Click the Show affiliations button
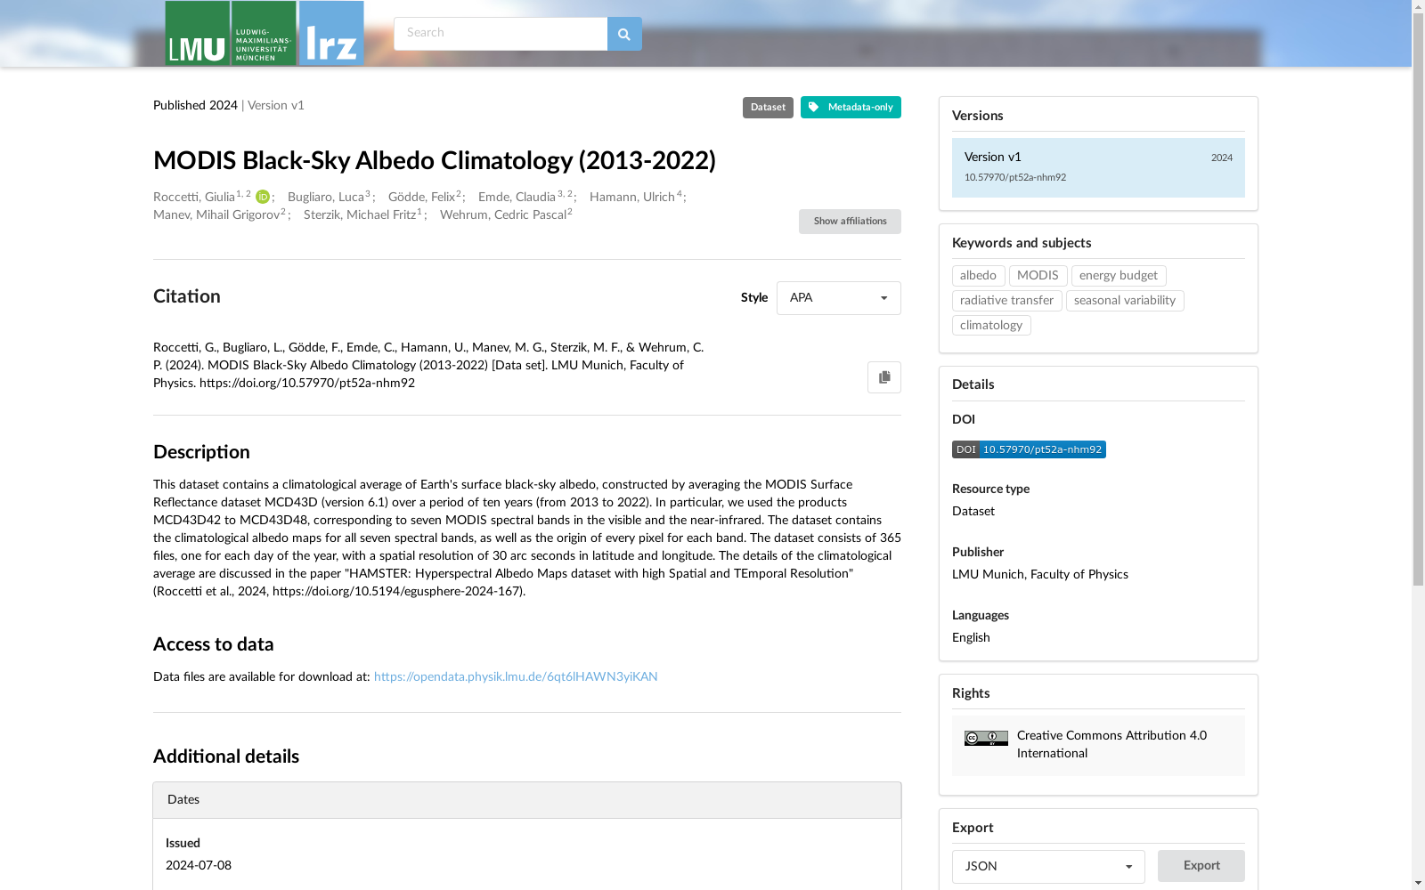 [850, 222]
